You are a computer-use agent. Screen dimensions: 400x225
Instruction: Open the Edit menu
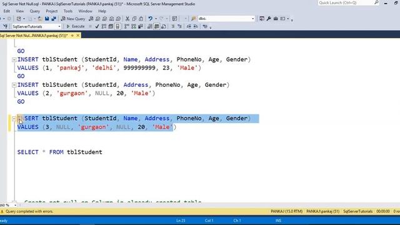coord(7,11)
